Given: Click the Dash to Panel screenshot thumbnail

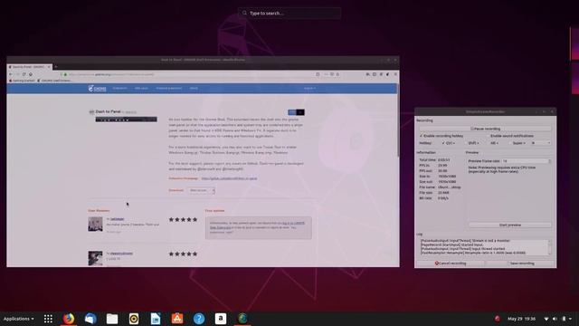Looking at the screenshot, I should 127,120.
